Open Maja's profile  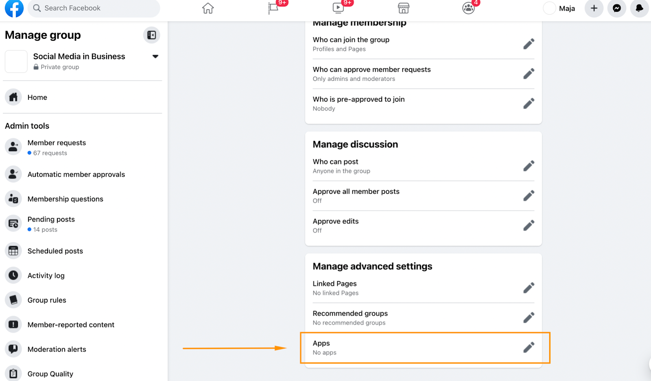tap(561, 8)
